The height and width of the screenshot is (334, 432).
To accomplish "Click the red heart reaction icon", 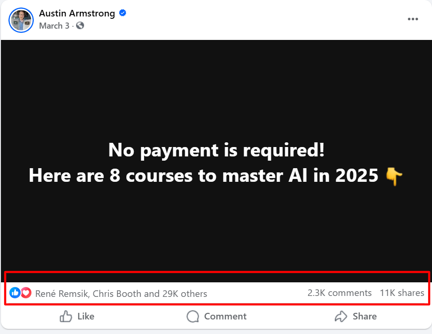I will point(26,293).
